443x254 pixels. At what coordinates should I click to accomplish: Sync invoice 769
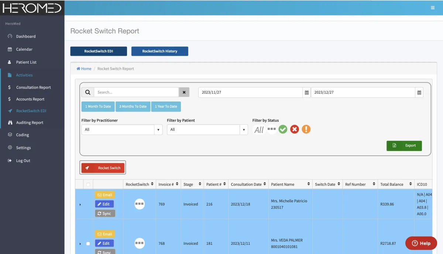105,213
